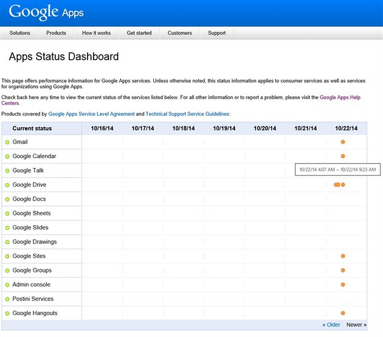Open the Customers tab

pyautogui.click(x=179, y=33)
